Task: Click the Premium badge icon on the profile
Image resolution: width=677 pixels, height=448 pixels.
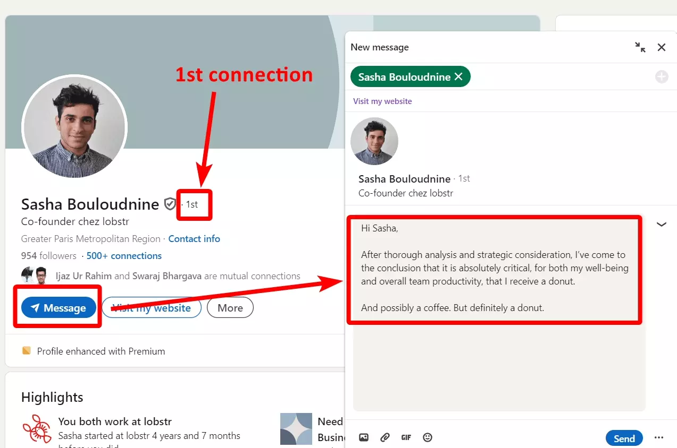Action: 26,350
